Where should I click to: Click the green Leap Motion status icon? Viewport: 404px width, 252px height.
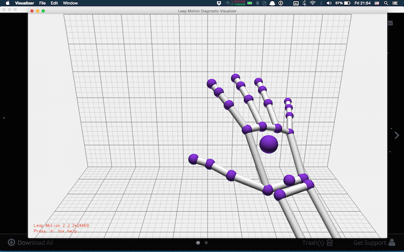click(x=249, y=3)
